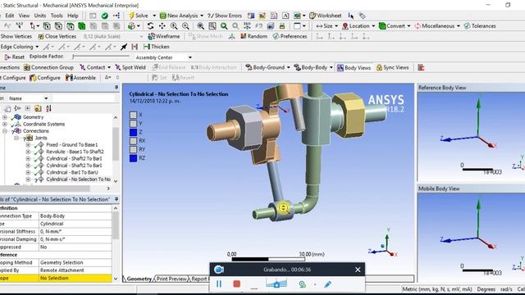Viewport: 525px width, 295px height.
Task: Open the Help menu
Action: point(73,16)
